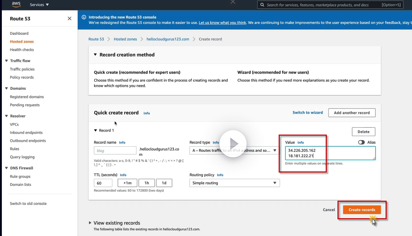Open Hosted zones in sidebar
Image resolution: width=412 pixels, height=236 pixels.
[x=22, y=42]
